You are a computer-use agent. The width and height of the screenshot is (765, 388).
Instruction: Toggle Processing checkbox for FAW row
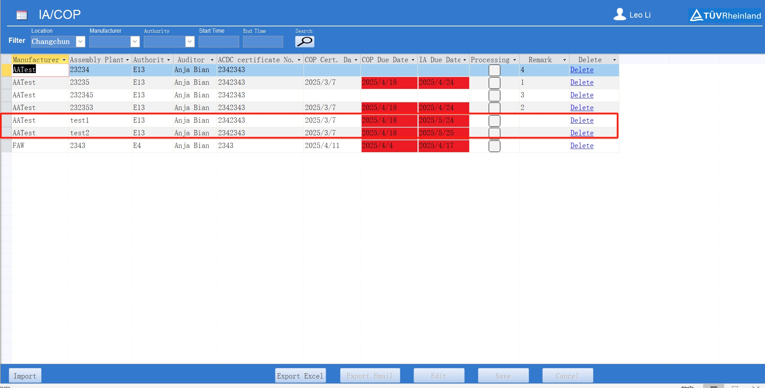tap(494, 146)
